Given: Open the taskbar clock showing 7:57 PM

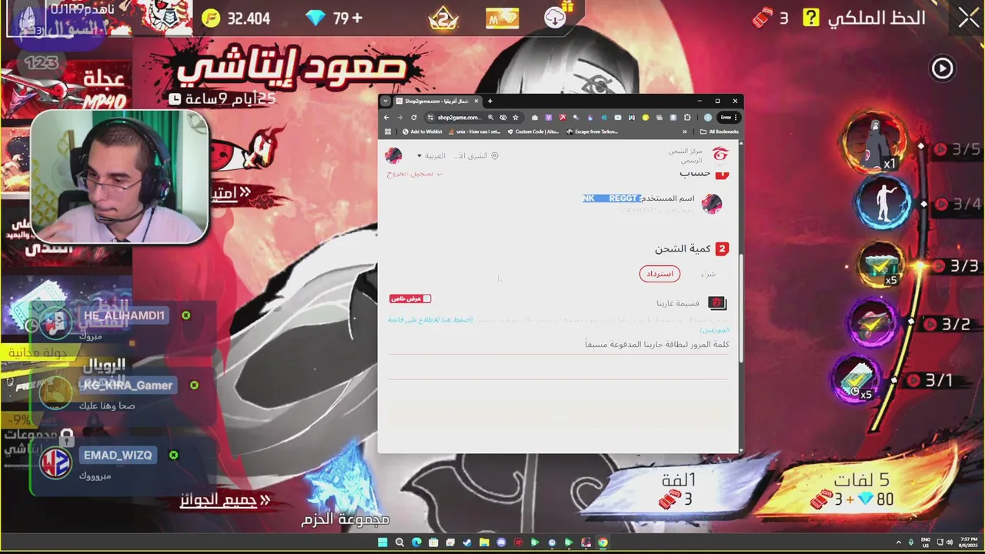Looking at the screenshot, I should coord(969,542).
